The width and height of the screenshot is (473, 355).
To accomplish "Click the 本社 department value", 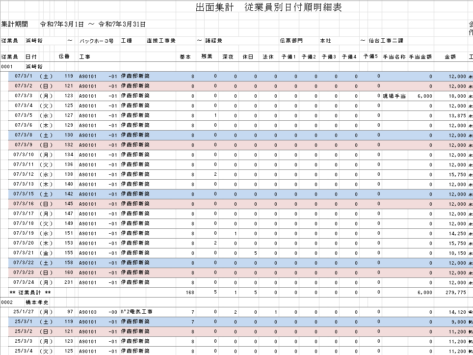I will 325,41.
